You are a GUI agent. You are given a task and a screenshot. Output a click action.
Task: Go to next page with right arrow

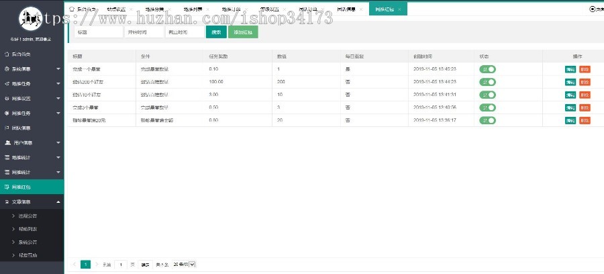click(x=97, y=265)
